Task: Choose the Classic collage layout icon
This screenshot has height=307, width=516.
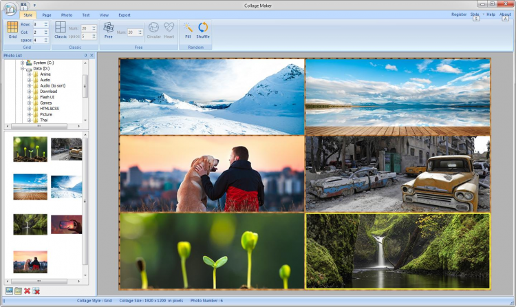Action: pos(61,28)
